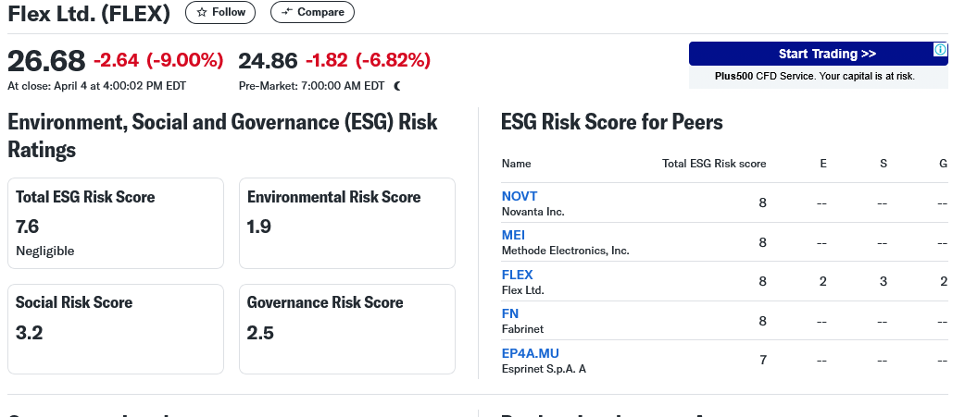Viewport: 965px width, 417px height.
Task: Click the ad info icon
Action: (x=940, y=50)
